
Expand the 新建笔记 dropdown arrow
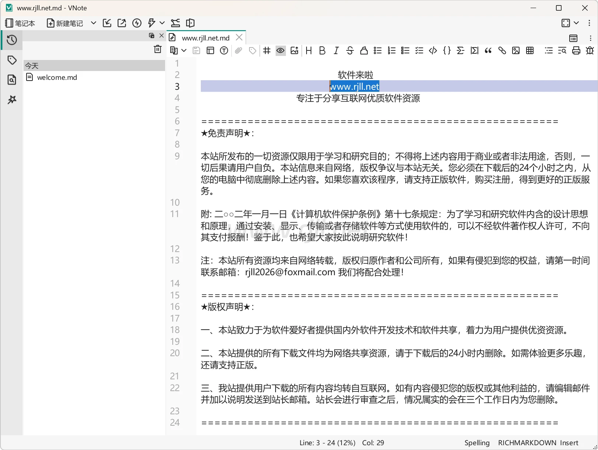click(94, 23)
